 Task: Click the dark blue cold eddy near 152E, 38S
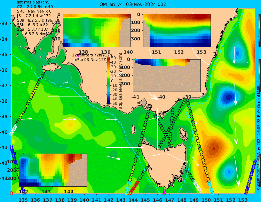229,97
